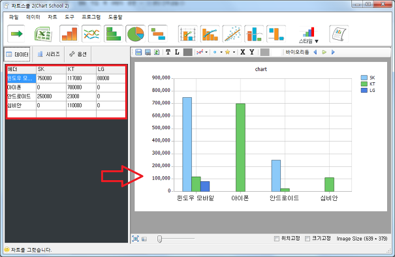Switch to the 시리즈 tab
Screen dimensions: 395x257
coord(48,54)
